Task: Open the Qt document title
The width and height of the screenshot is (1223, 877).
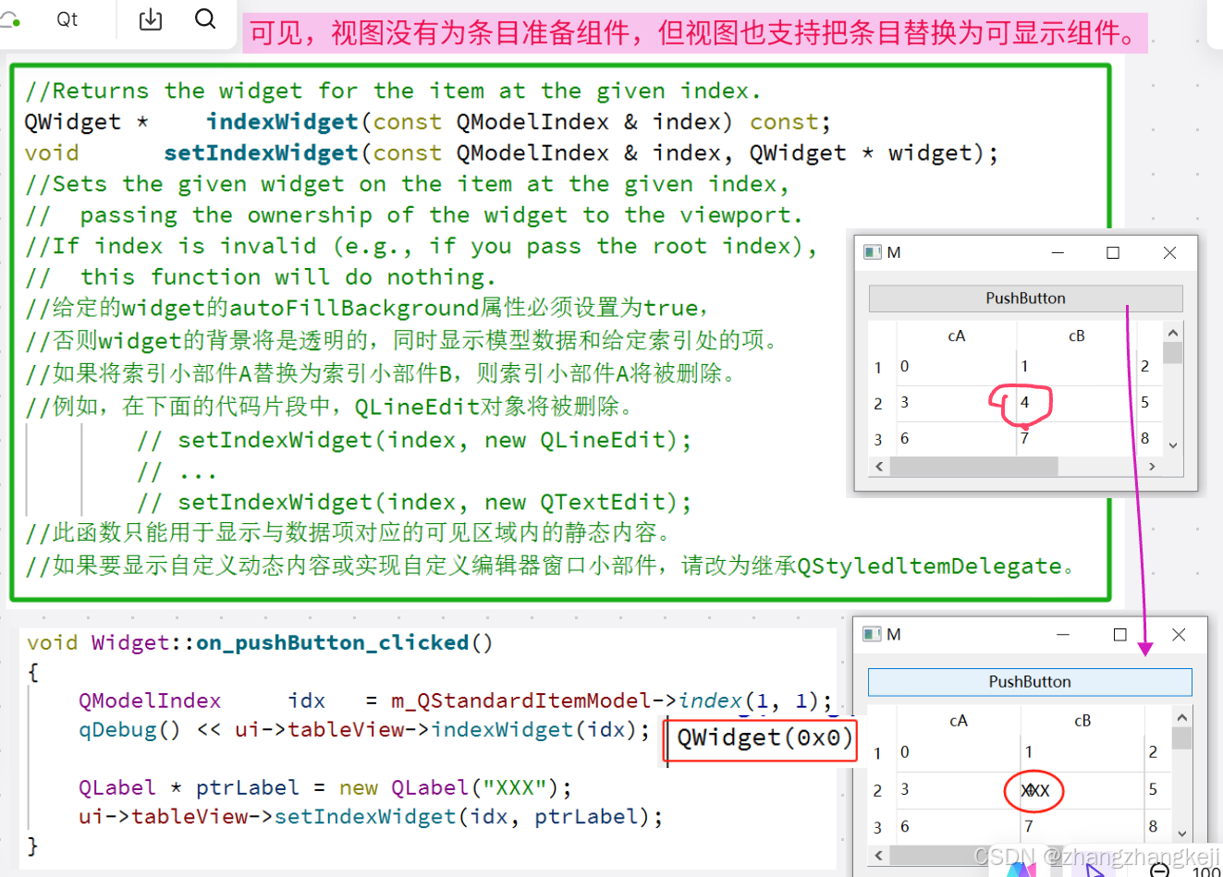Action: pyautogui.click(x=67, y=18)
